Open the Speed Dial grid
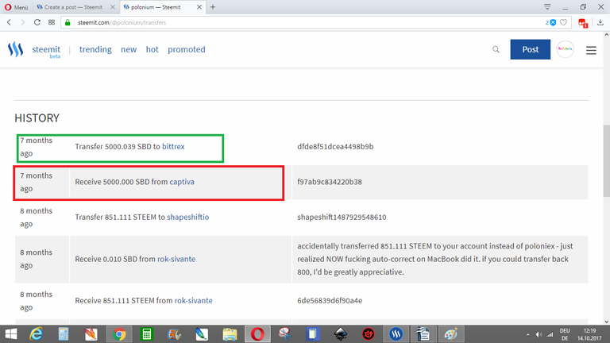Viewport: 610px width, 343px height. coord(52,22)
